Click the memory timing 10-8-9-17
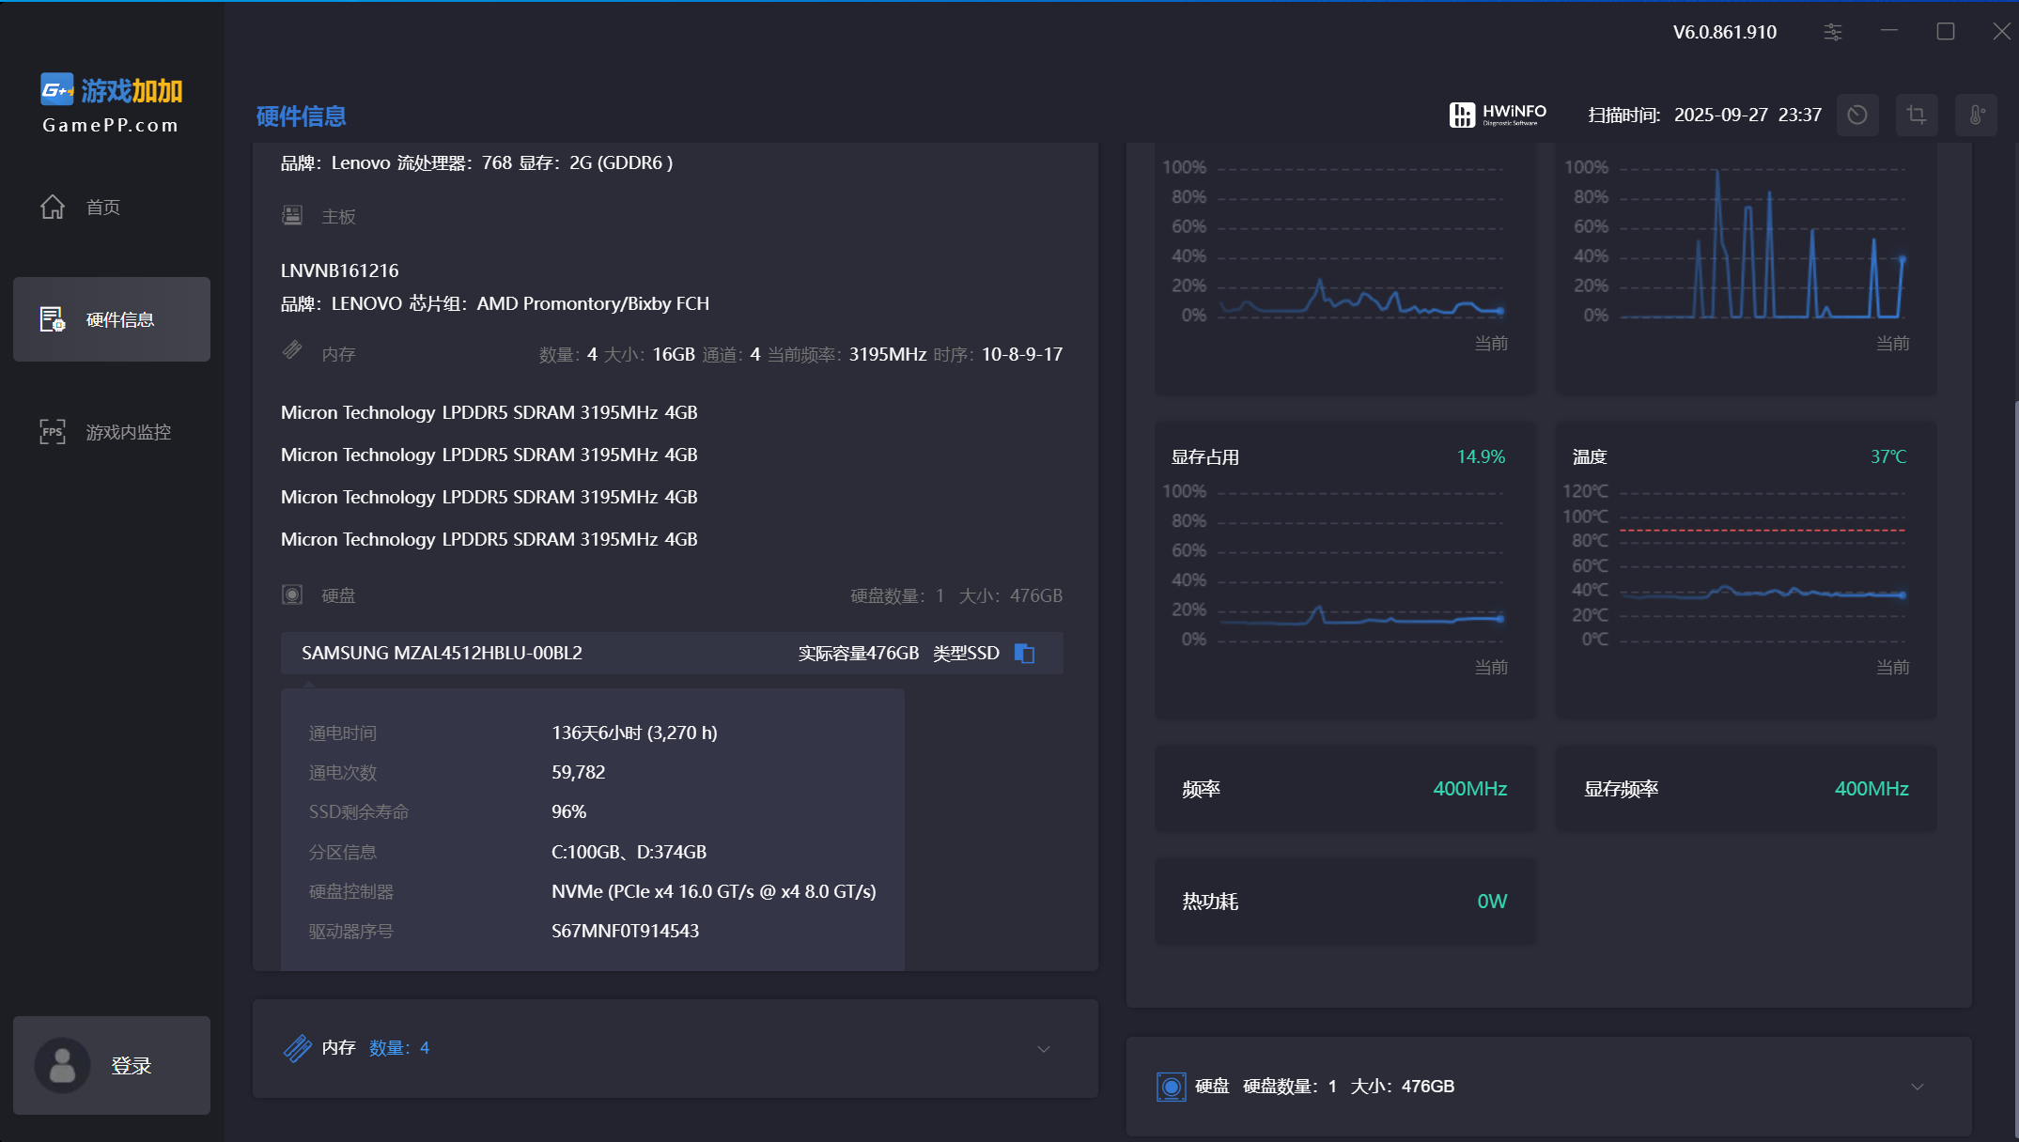This screenshot has width=2019, height=1142. [1022, 354]
